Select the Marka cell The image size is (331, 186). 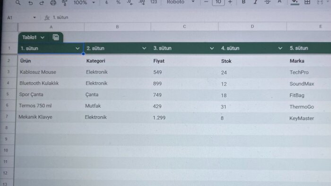(309, 61)
